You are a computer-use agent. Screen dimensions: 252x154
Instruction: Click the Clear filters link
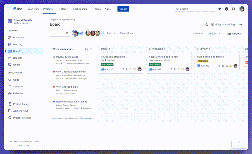point(126,33)
